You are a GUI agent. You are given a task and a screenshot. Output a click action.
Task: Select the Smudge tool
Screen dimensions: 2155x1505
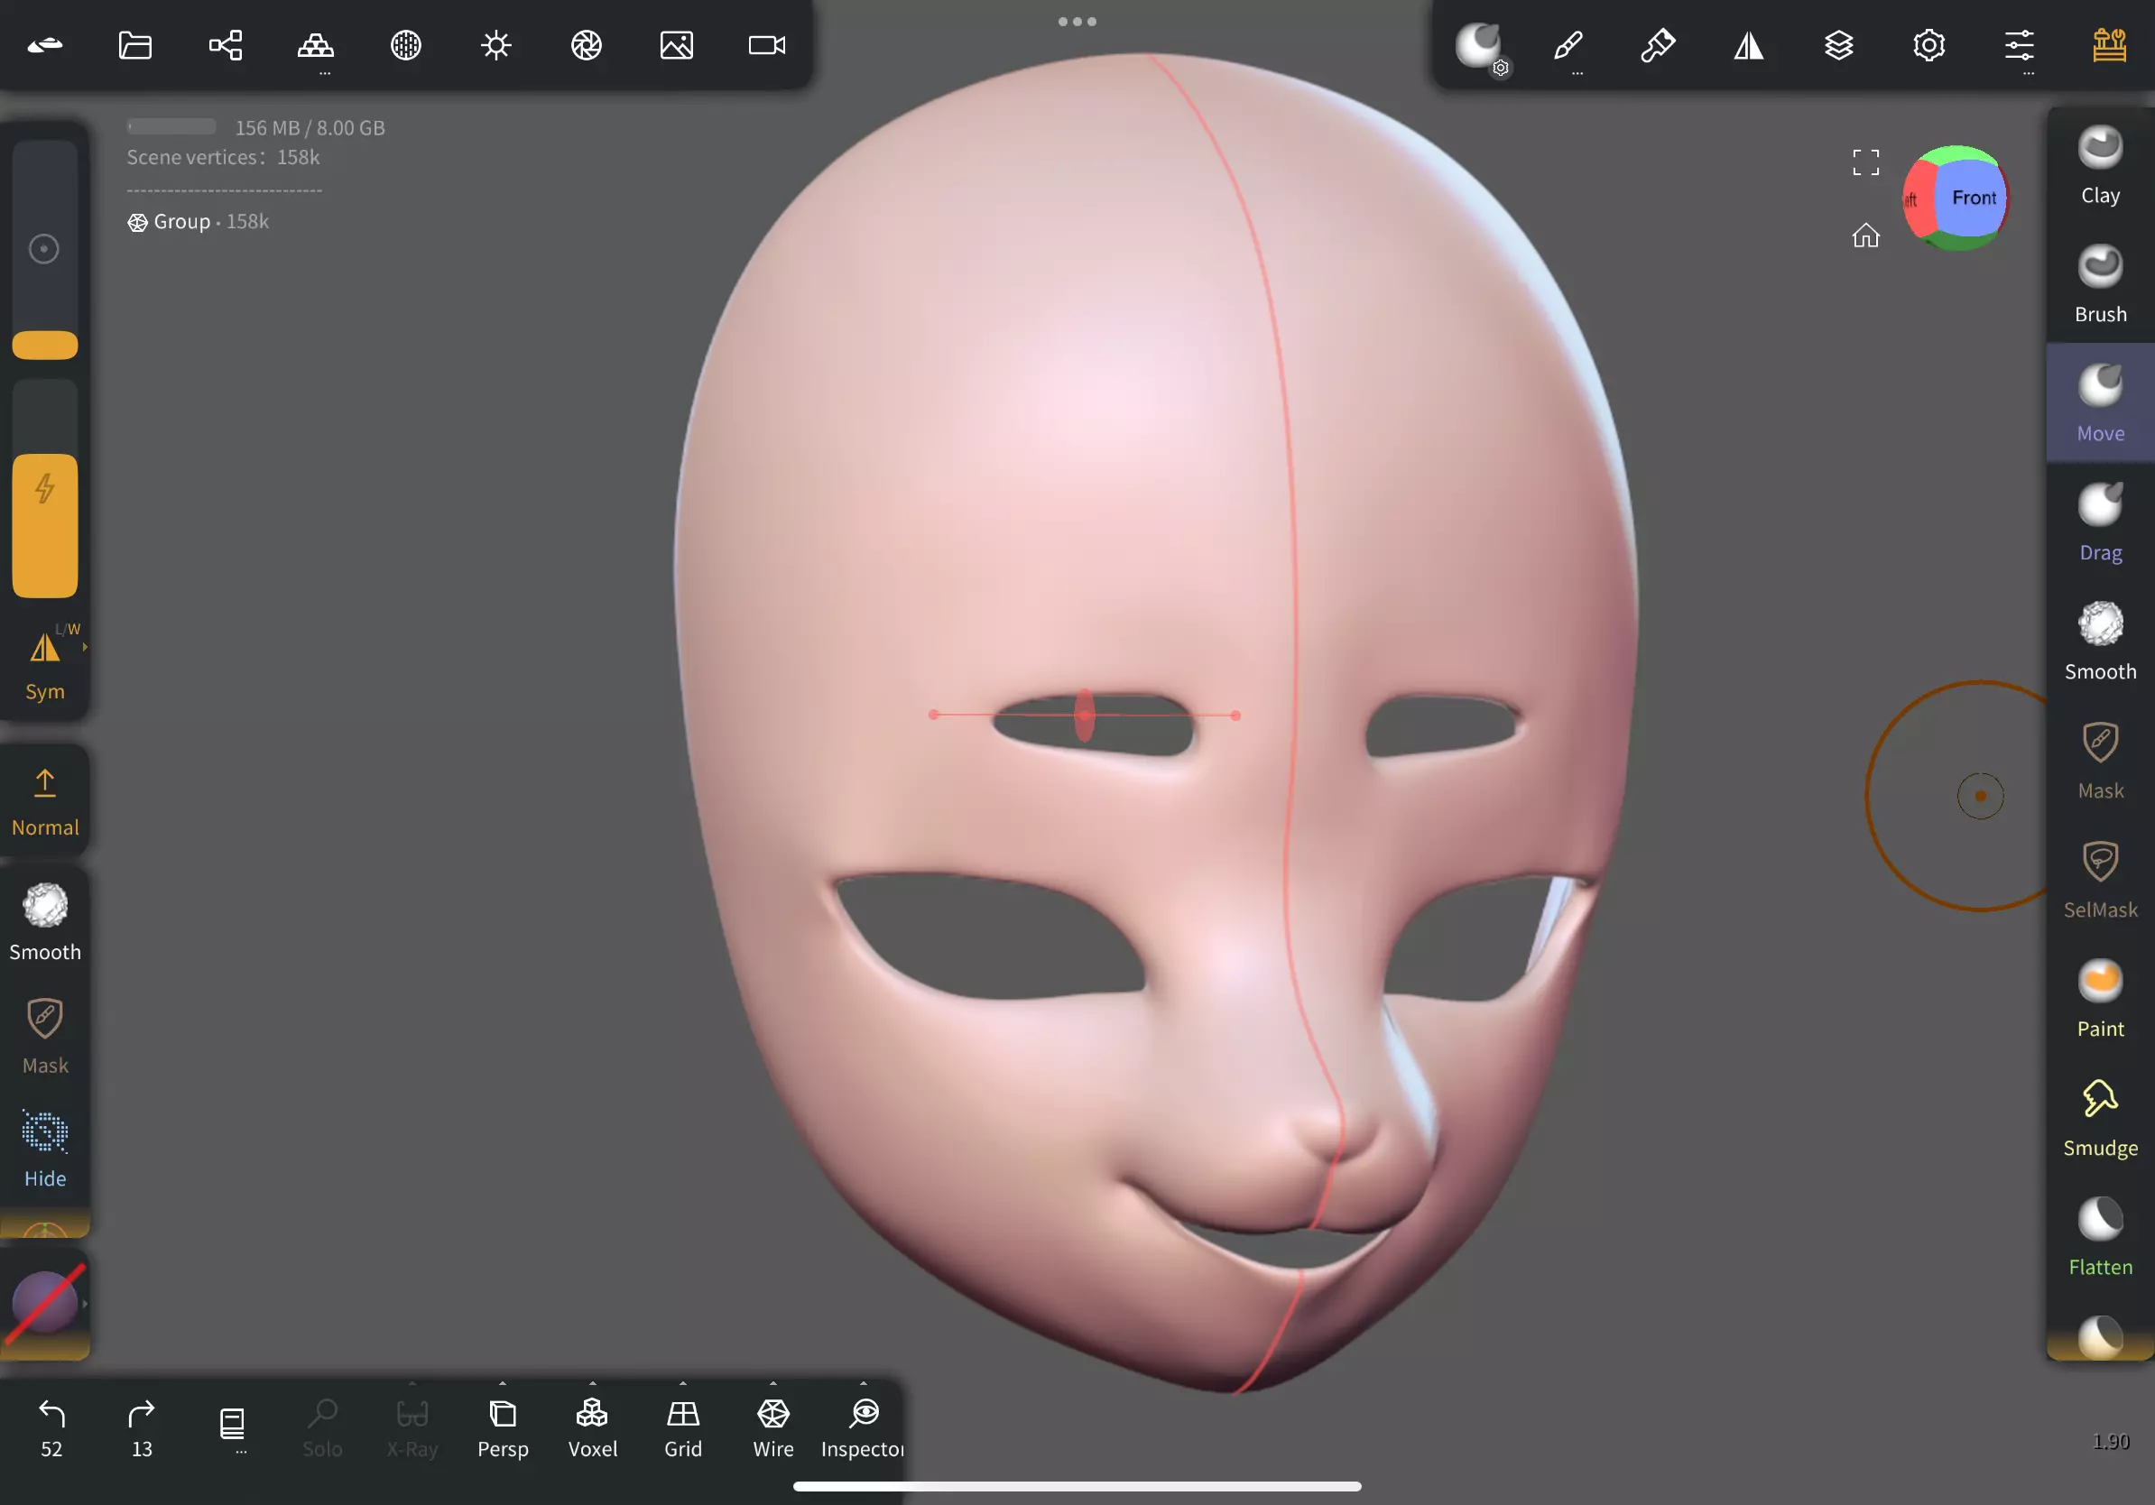pyautogui.click(x=2100, y=1119)
